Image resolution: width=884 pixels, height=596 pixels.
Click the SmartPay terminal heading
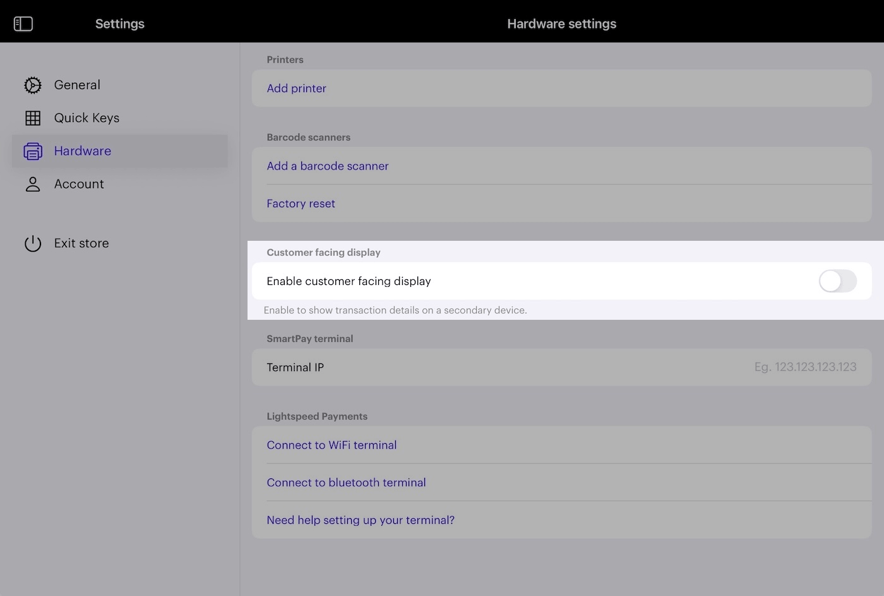[x=309, y=339]
